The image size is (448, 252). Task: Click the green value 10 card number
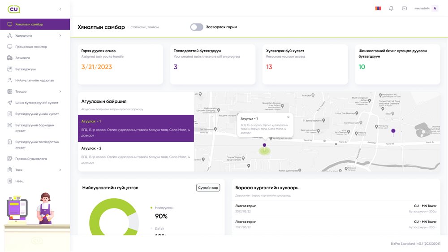[x=362, y=67]
